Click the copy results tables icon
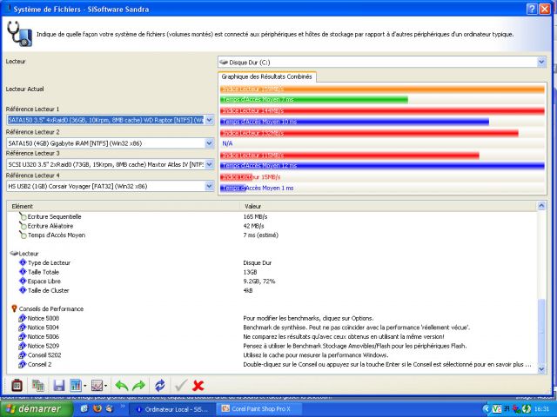 (x=38, y=385)
